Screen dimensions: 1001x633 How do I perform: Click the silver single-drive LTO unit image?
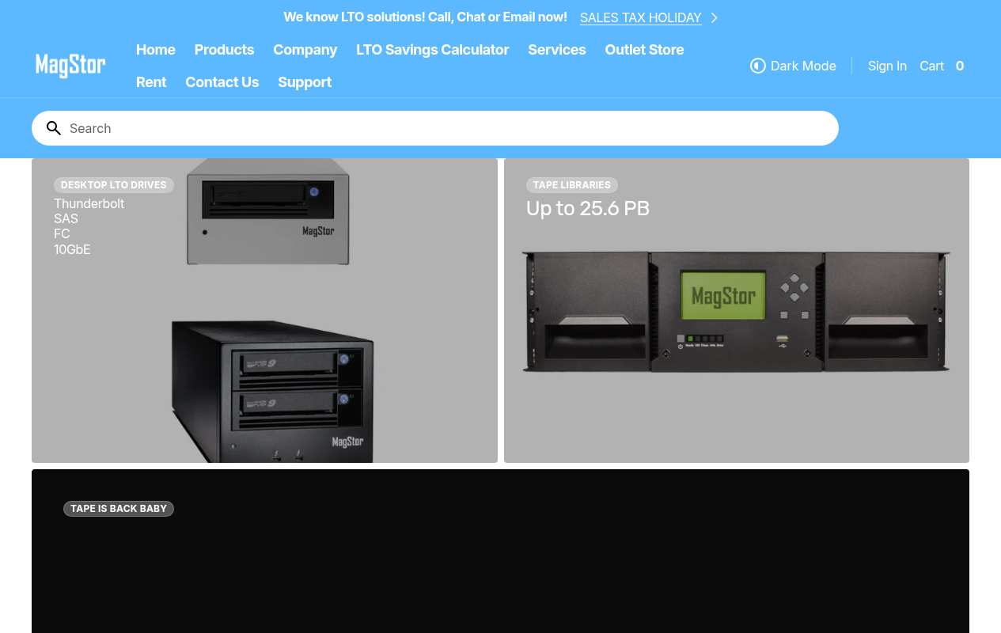267,211
